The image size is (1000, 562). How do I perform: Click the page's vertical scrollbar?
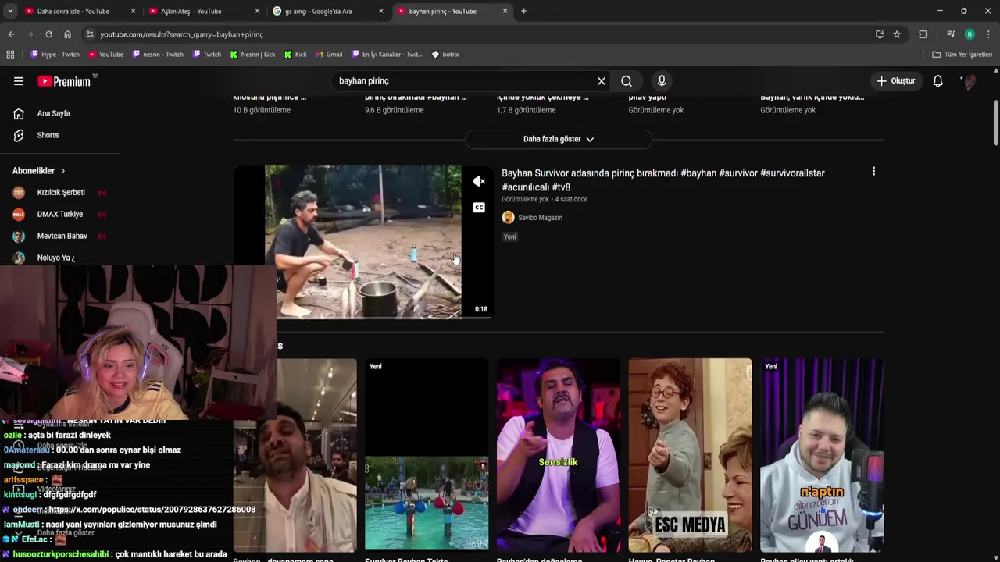coord(996,123)
